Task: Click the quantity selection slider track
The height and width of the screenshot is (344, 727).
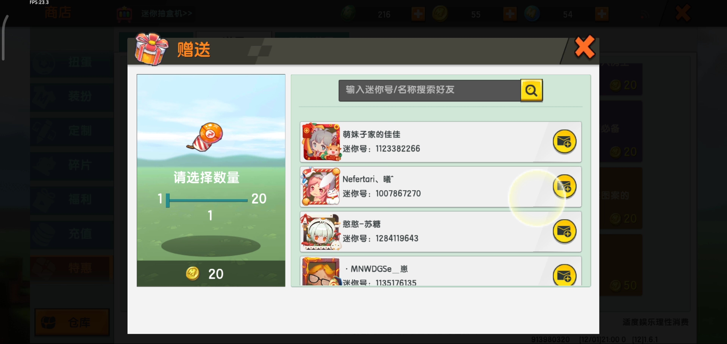Action: click(x=206, y=200)
